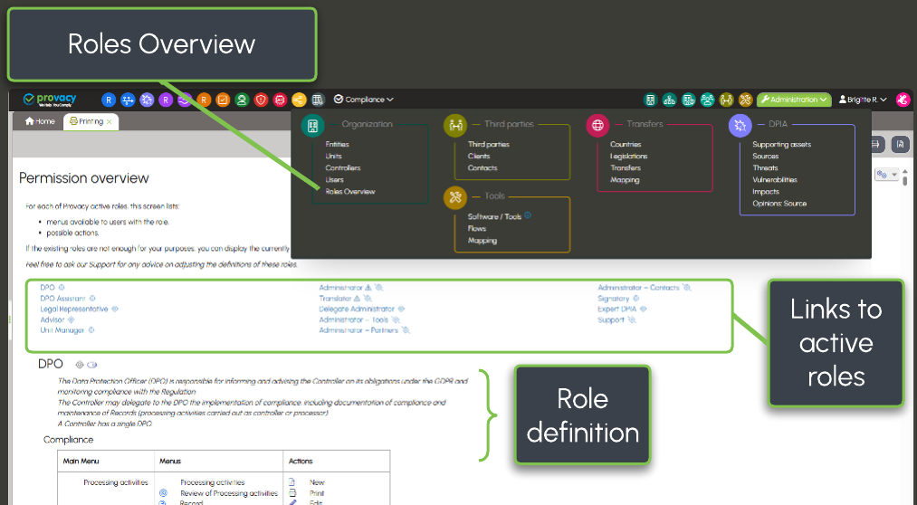This screenshot has height=505, width=917.
Task: Expand the Compliance dropdown menu
Action: click(x=364, y=100)
